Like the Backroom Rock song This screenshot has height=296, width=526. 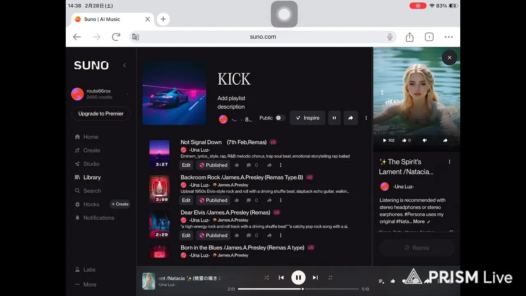(237, 200)
